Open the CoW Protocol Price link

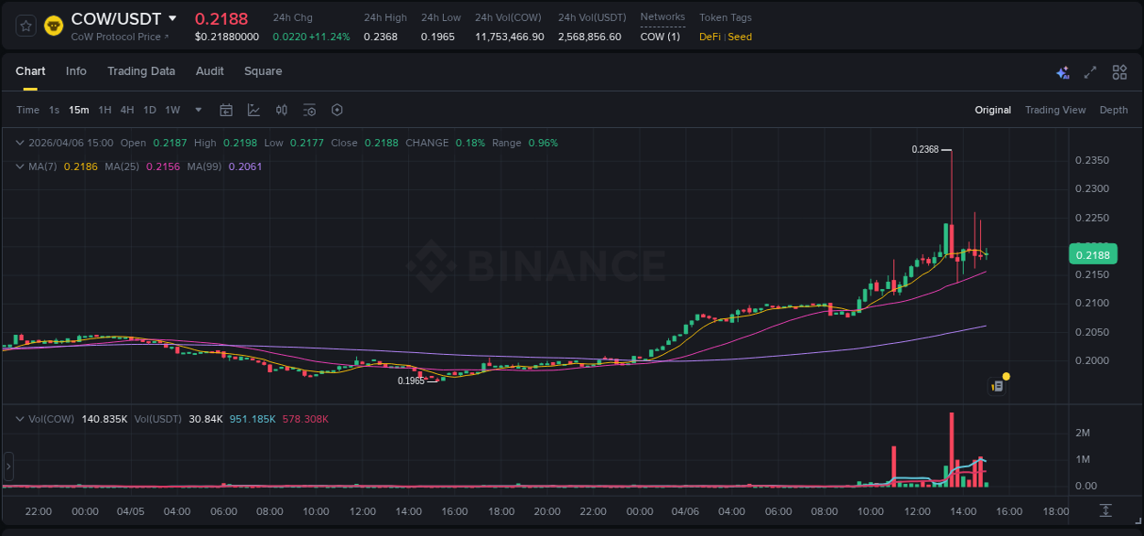tap(120, 37)
